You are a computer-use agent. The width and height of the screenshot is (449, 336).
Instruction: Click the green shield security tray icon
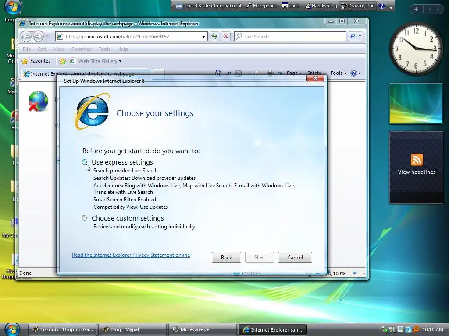click(385, 330)
